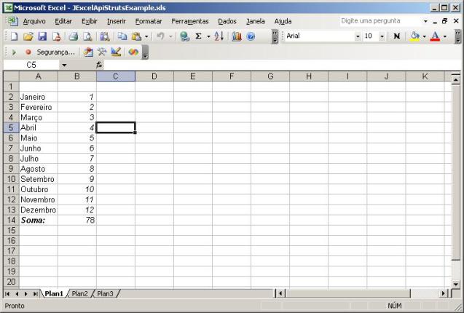The height and width of the screenshot is (313, 464).
Task: Click the Excel Help question mark icon
Action: 251,36
